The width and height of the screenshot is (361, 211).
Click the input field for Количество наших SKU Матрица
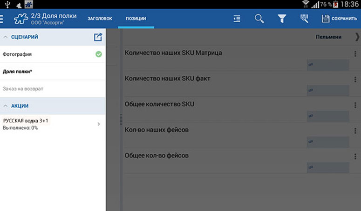(x=328, y=65)
